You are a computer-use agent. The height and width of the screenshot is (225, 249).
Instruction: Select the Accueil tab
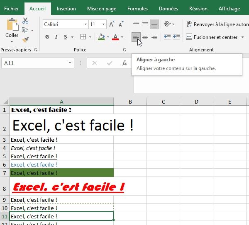point(38,9)
